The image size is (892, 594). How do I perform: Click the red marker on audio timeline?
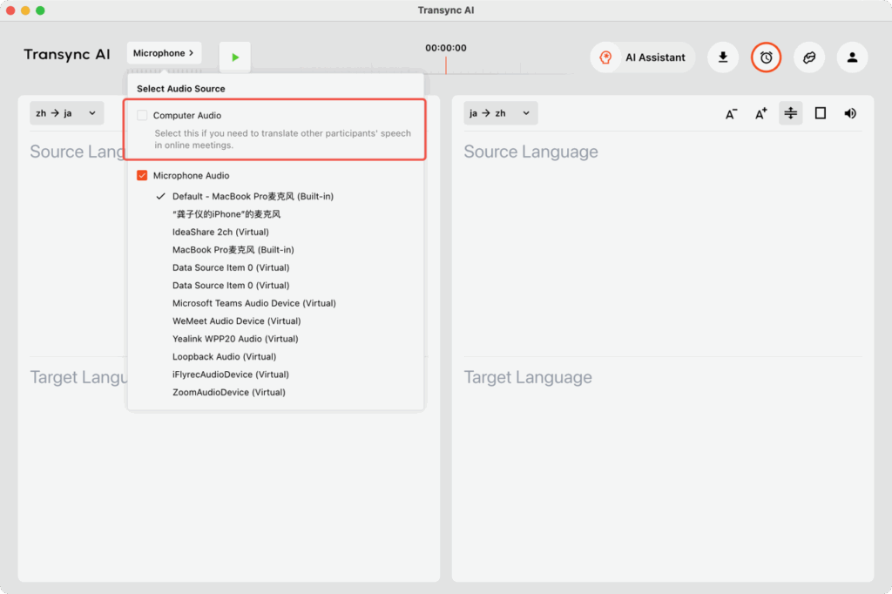[446, 65]
